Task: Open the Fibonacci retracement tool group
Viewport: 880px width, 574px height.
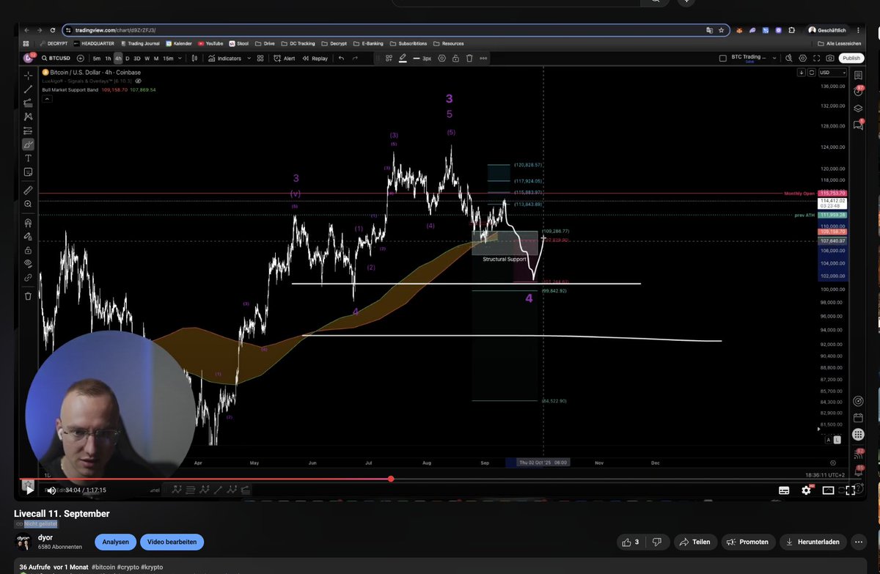Action: click(x=28, y=103)
